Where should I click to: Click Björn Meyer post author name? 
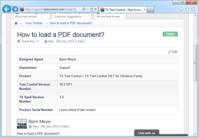pos(40,122)
